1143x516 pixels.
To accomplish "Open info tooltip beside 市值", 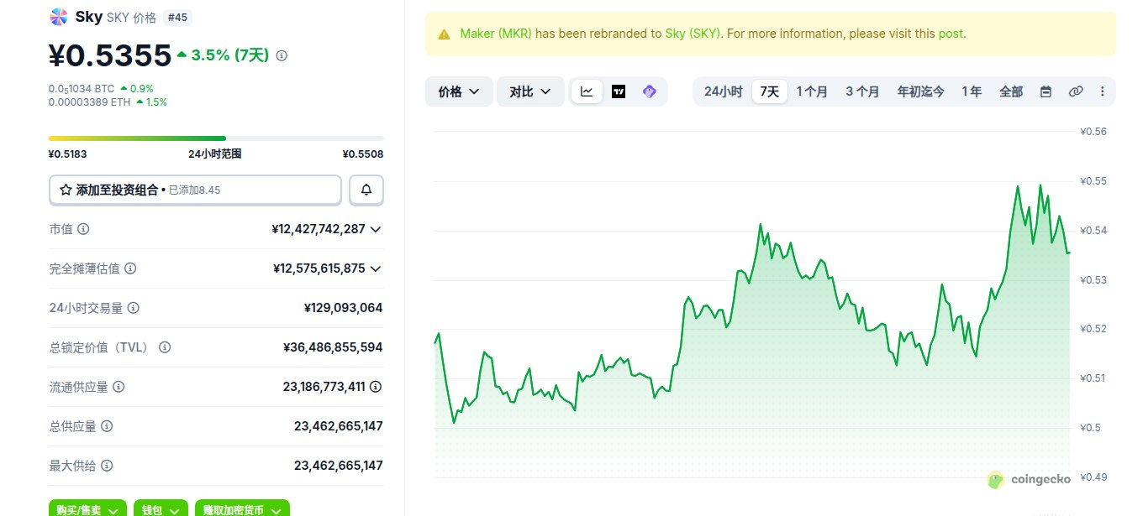I will pyautogui.click(x=83, y=229).
